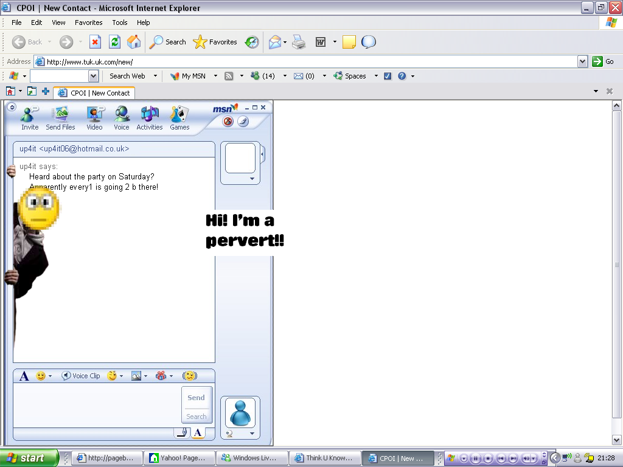The height and width of the screenshot is (467, 623).
Task: Open the Tools menu
Action: point(120,22)
